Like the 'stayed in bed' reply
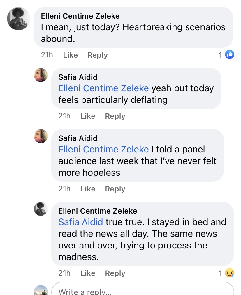Viewport: 241px width, 295px height. (x=88, y=273)
